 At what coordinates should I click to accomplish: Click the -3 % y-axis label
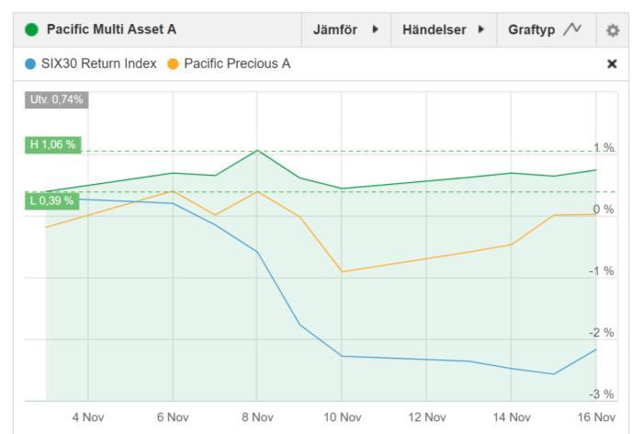602,394
